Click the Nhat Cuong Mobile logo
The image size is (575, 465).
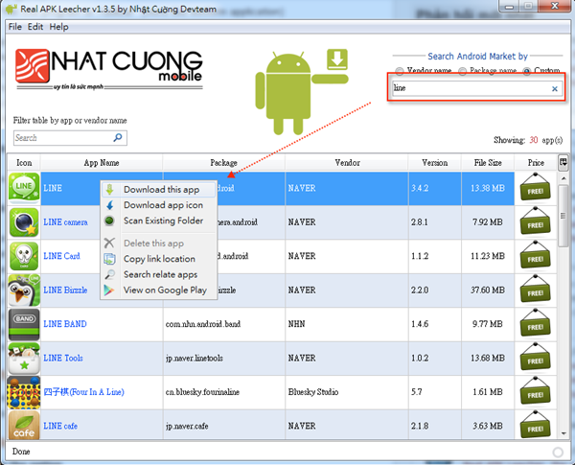coord(109,69)
